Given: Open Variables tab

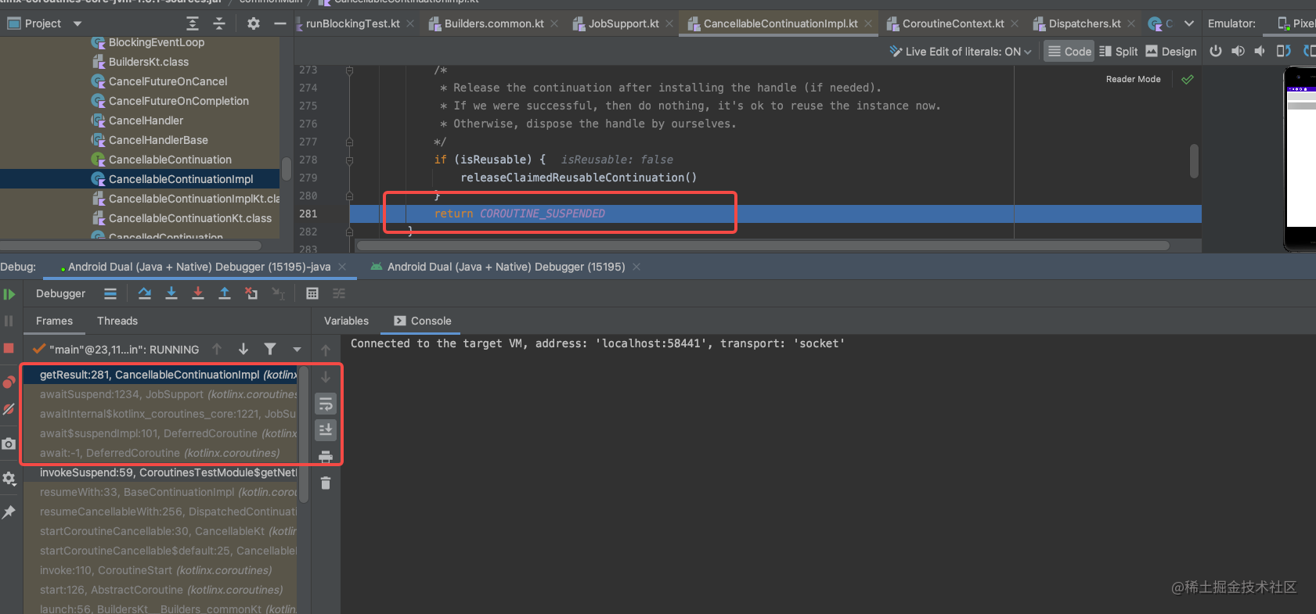Looking at the screenshot, I should click(x=346, y=321).
